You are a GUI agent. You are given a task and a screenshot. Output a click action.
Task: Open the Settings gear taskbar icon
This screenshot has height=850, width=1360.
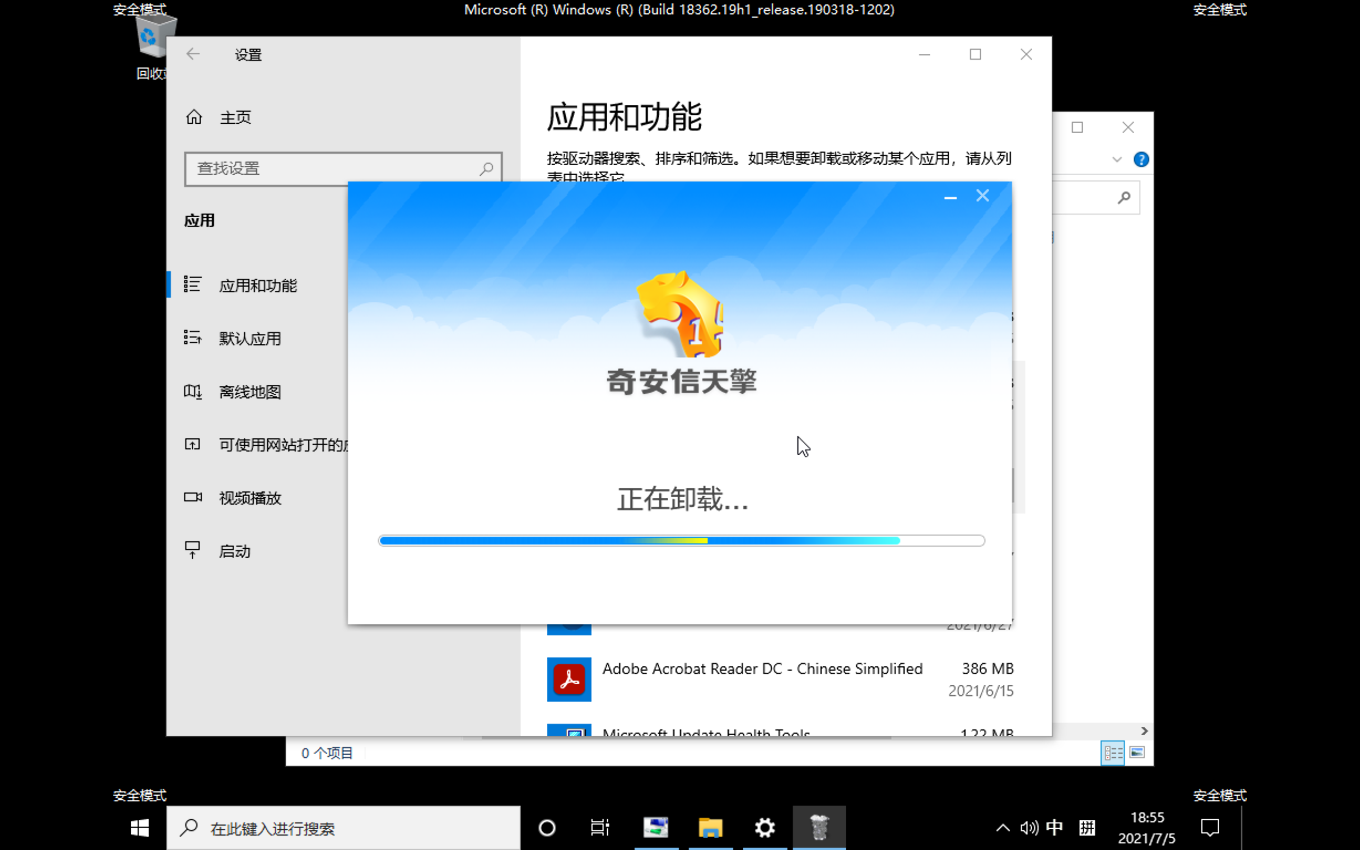pos(765,828)
